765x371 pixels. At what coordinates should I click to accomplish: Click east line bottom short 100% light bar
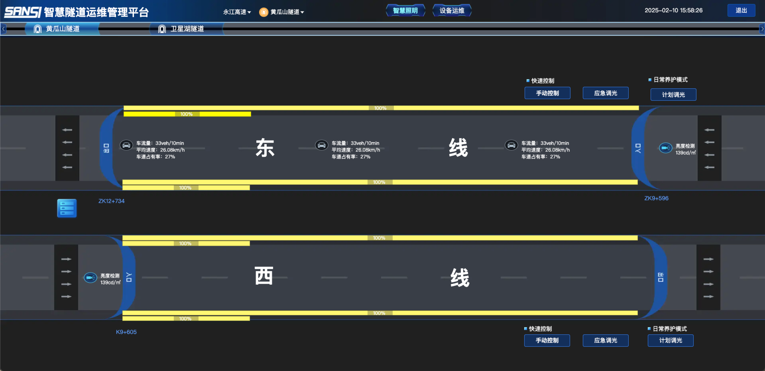tap(186, 188)
